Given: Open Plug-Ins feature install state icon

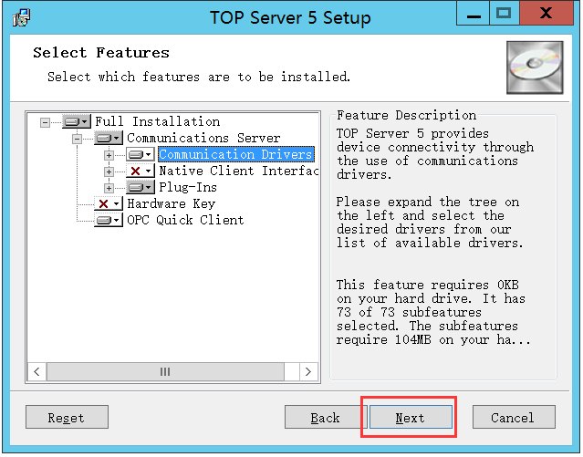Looking at the screenshot, I should pyautogui.click(x=140, y=187).
